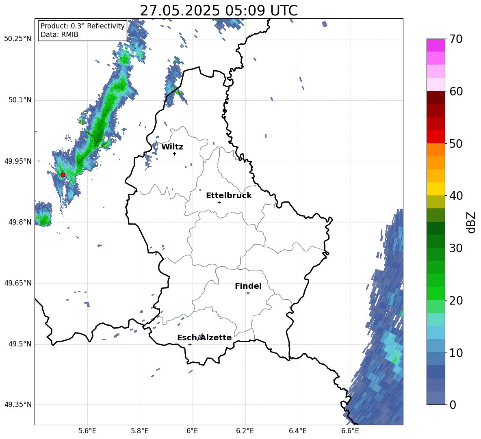The height and width of the screenshot is (439, 481).
Task: Click the magenta 70 dBZ colorbar segment
Action: tap(435, 45)
